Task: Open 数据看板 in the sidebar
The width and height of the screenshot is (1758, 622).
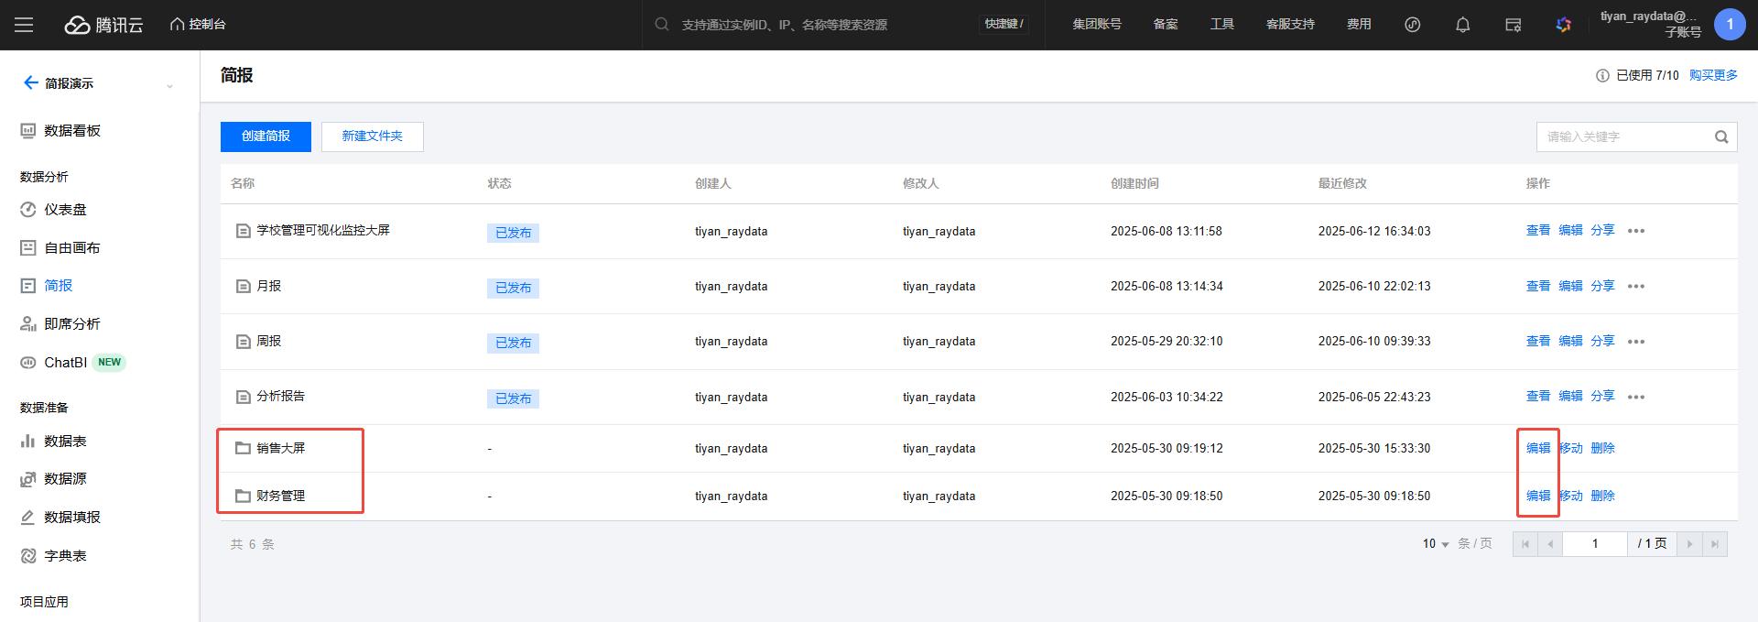Action: click(x=71, y=131)
